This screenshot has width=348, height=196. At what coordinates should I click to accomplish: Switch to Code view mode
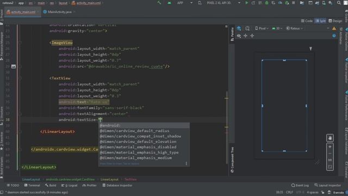pyautogui.click(x=307, y=21)
